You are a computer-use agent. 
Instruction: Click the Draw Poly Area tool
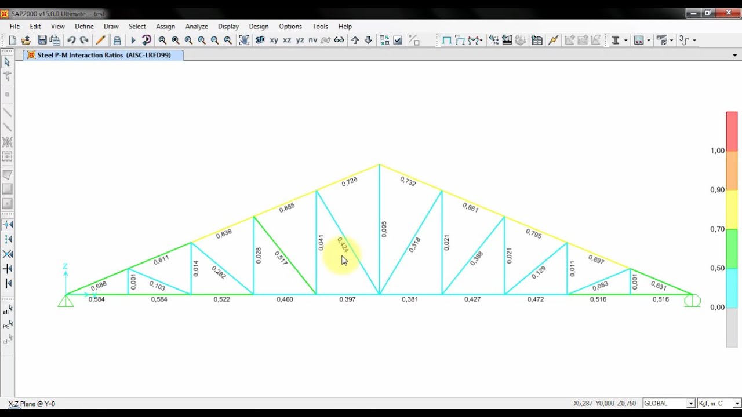click(x=8, y=174)
